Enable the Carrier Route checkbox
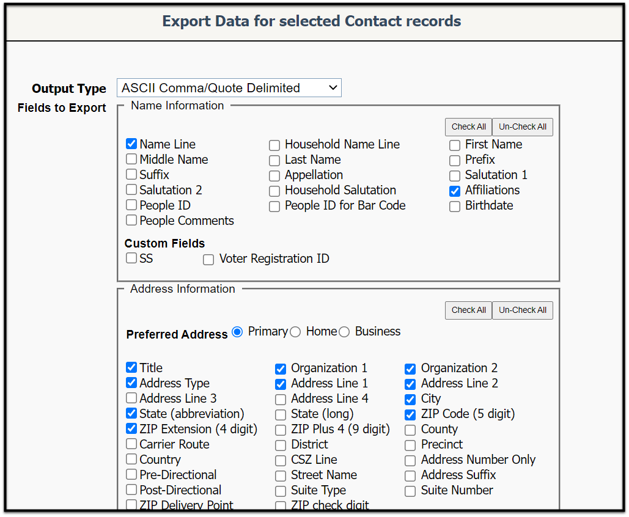 (131, 444)
